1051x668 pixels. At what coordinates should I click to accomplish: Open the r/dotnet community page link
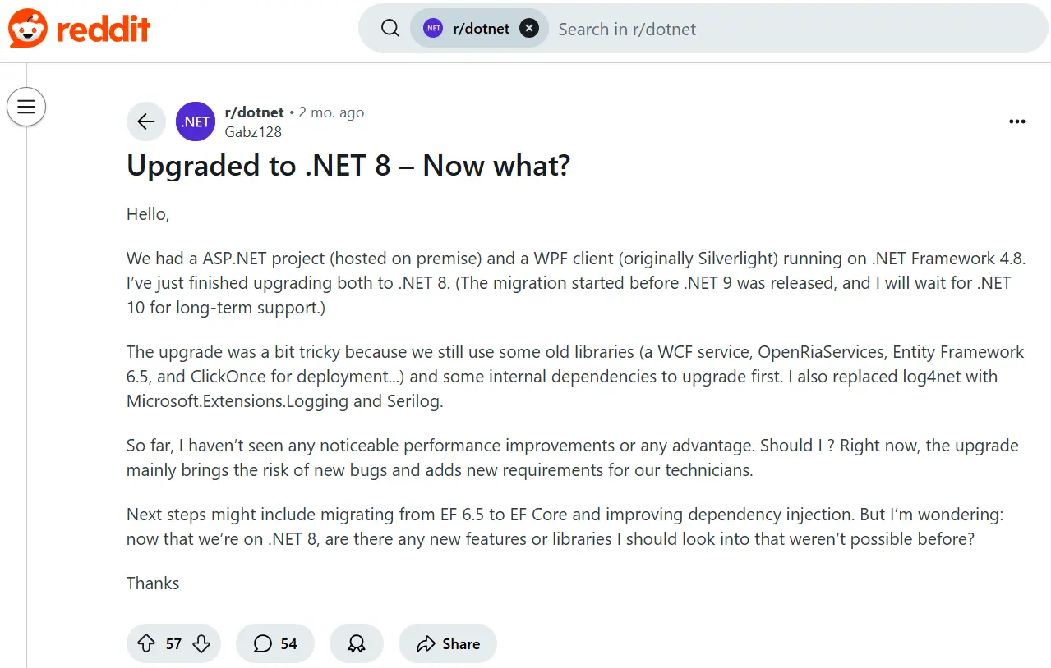(255, 112)
